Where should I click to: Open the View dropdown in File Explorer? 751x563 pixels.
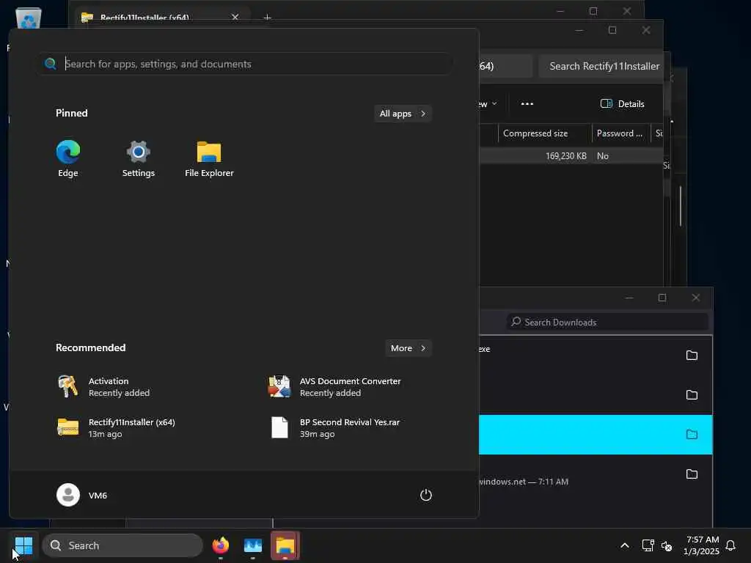(488, 104)
